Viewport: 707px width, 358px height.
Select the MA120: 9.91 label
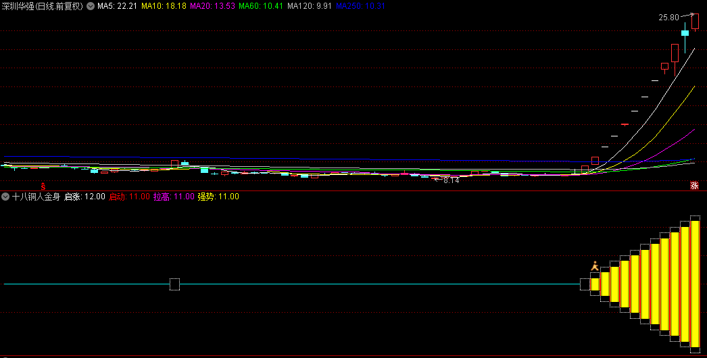pyautogui.click(x=310, y=6)
